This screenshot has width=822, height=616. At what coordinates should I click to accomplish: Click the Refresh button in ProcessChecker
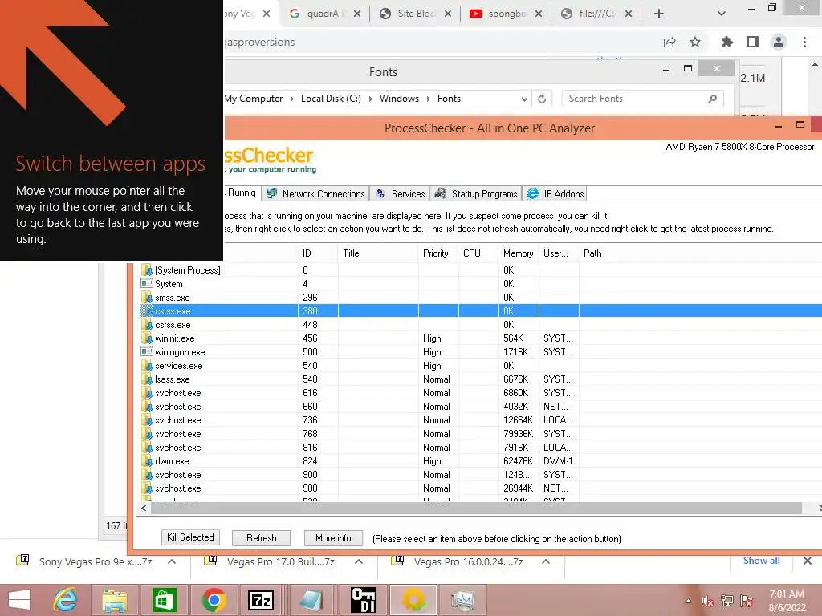click(261, 538)
